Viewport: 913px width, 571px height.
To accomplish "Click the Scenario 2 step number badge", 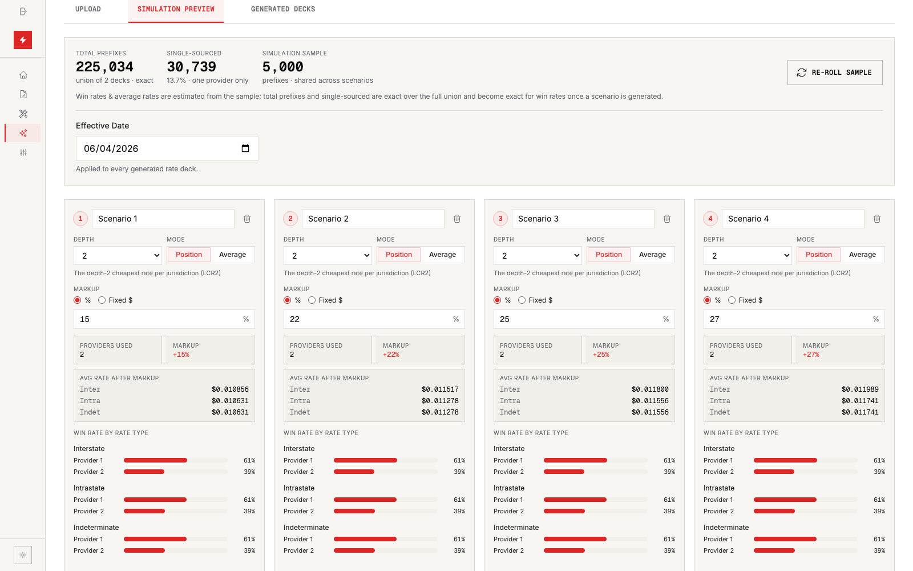I will coord(290,219).
